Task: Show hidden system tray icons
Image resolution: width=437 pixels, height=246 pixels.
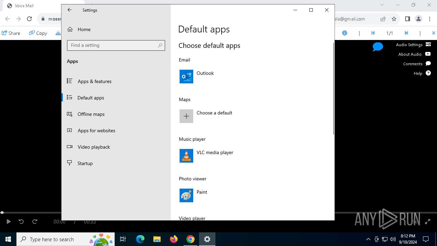Action: (x=368, y=239)
